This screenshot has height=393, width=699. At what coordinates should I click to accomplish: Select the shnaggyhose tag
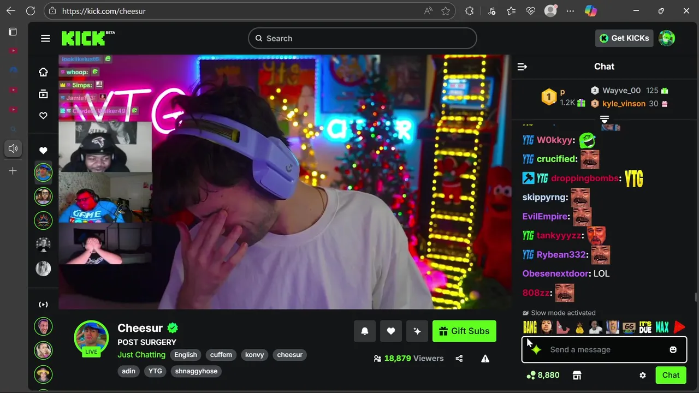[x=196, y=371]
